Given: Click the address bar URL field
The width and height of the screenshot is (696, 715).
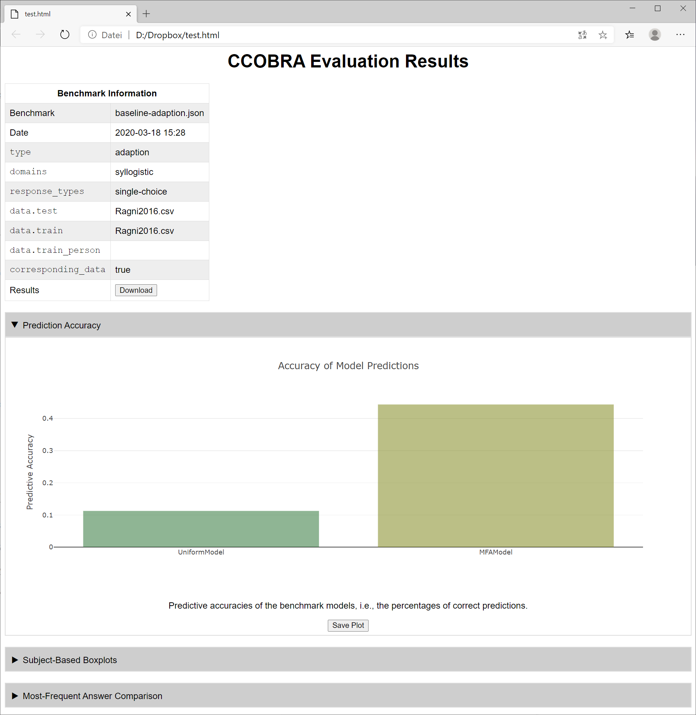Looking at the screenshot, I should [333, 35].
